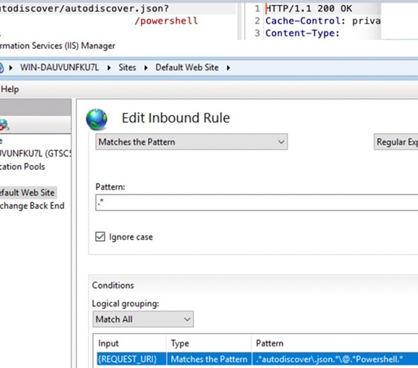Click the Pattern column header in Conditions

pyautogui.click(x=269, y=343)
